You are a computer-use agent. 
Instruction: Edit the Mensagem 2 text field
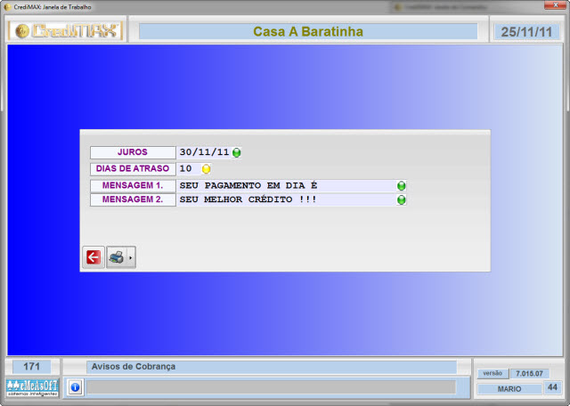coord(285,200)
